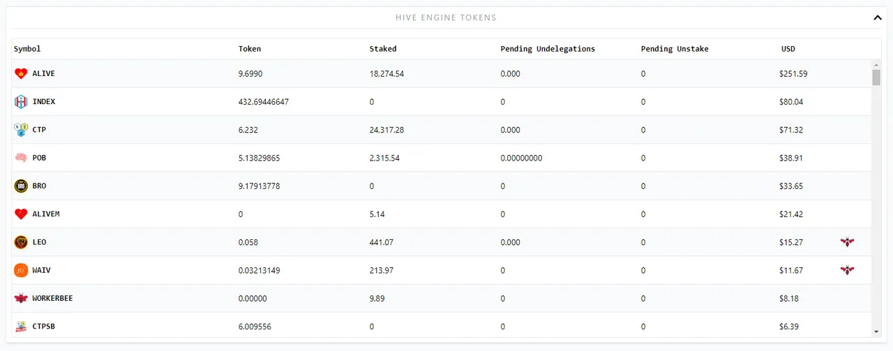This screenshot has height=351, width=893.
Task: Click the CTP token icon
Action: pyautogui.click(x=21, y=130)
